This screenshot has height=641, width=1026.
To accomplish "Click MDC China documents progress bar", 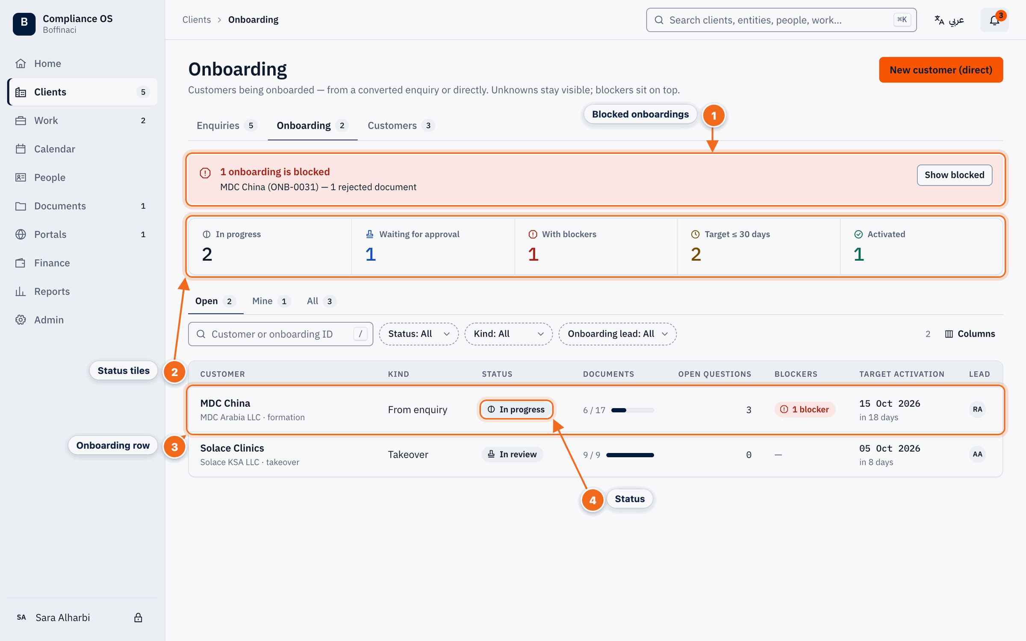I will (632, 410).
